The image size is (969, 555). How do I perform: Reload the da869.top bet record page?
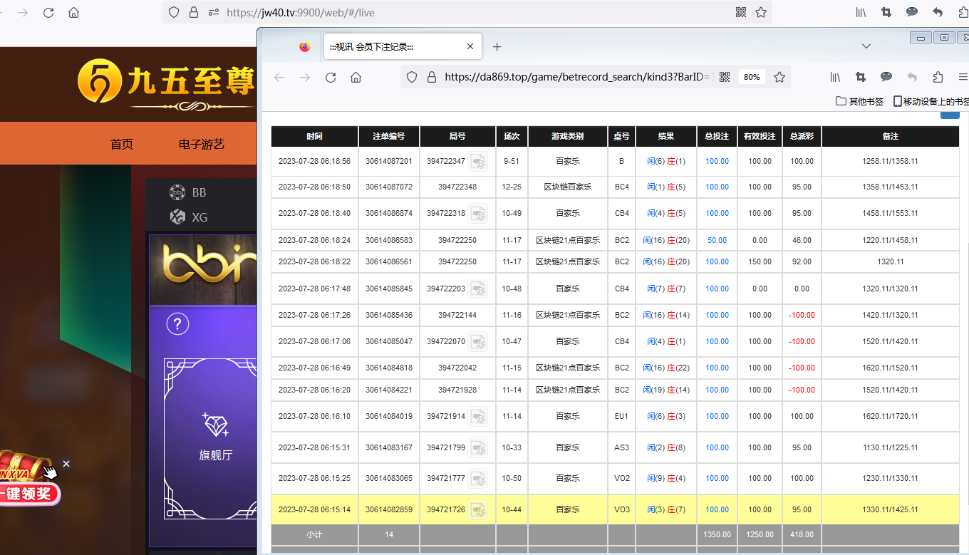click(x=331, y=78)
